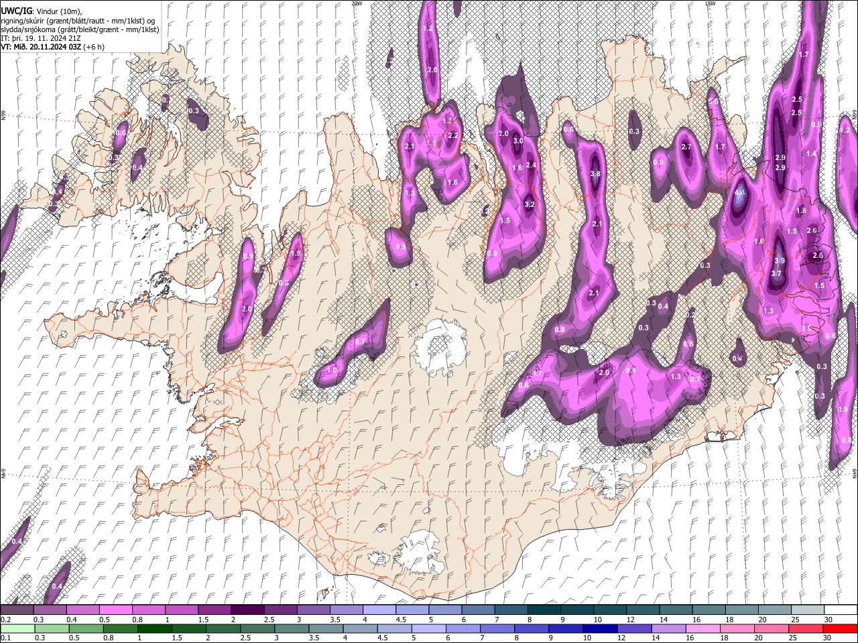Click the 1.8 precipitation value in the east
Image resolution: width=858 pixels, height=643 pixels.
pyautogui.click(x=801, y=210)
